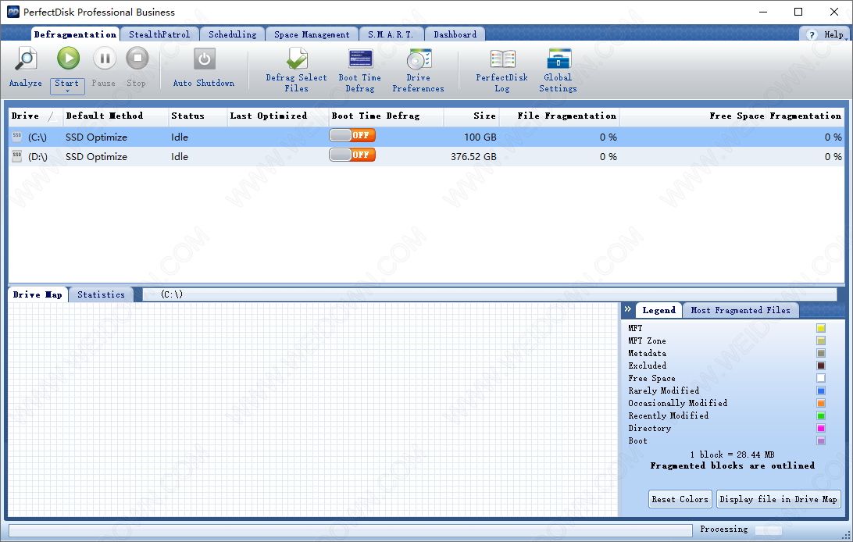Toggle Boot Time Defrag for drive C
853x542 pixels.
(x=352, y=135)
